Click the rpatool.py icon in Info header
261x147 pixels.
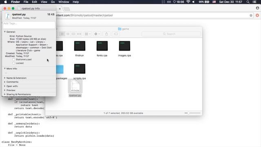[x=7, y=16]
